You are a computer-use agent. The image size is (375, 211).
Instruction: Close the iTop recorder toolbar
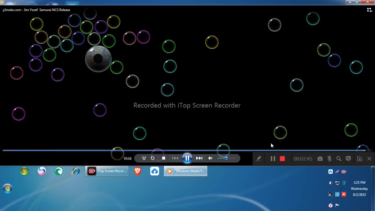tap(369, 159)
